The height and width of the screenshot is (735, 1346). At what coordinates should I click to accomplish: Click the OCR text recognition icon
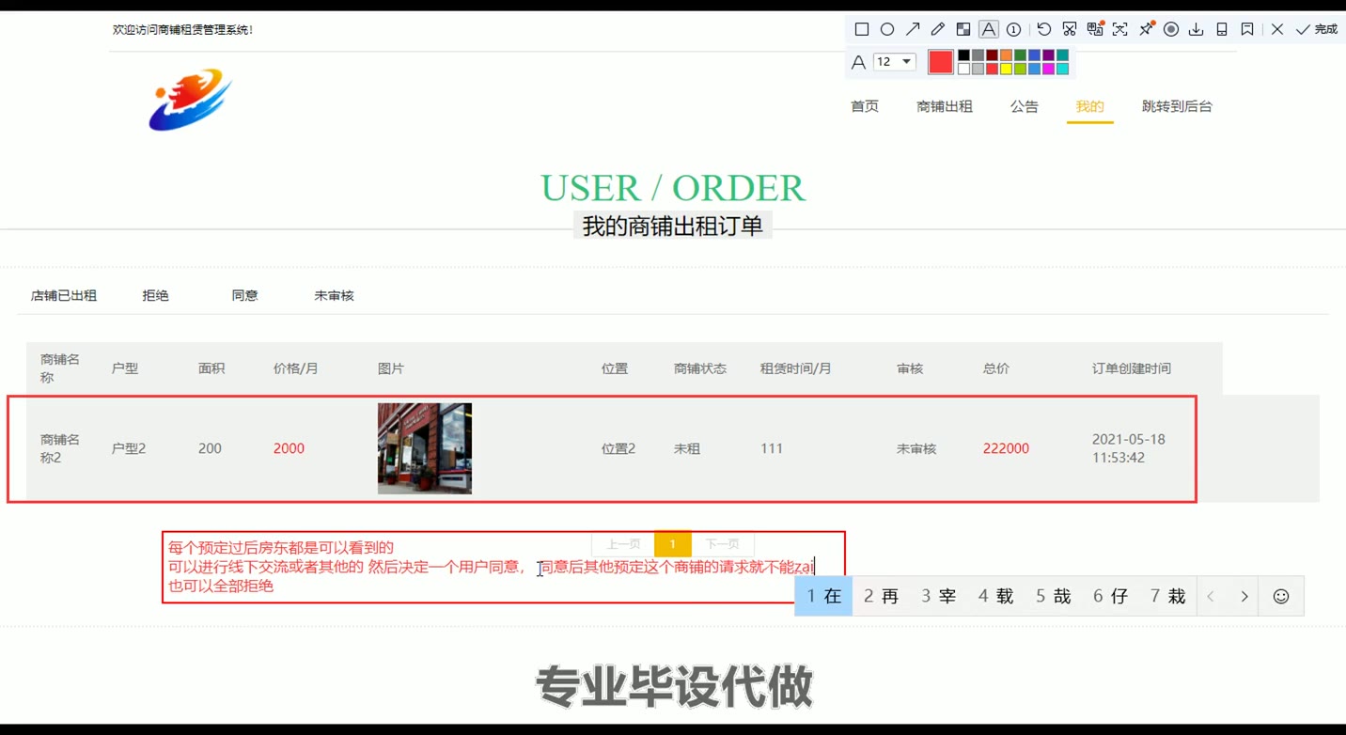point(1120,29)
